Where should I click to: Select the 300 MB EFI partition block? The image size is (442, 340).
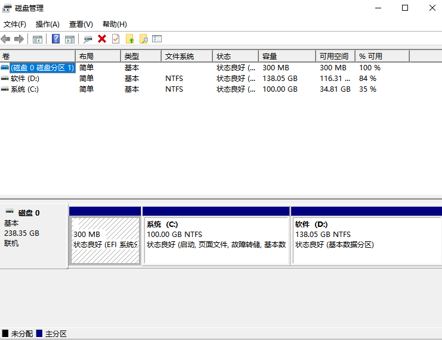tap(105, 239)
